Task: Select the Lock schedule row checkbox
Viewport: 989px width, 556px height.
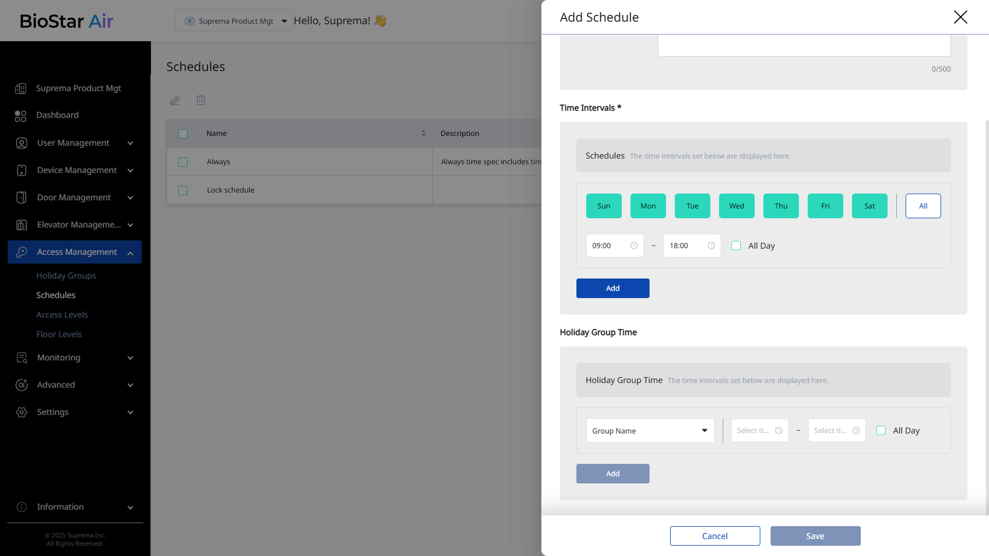Action: 183,190
